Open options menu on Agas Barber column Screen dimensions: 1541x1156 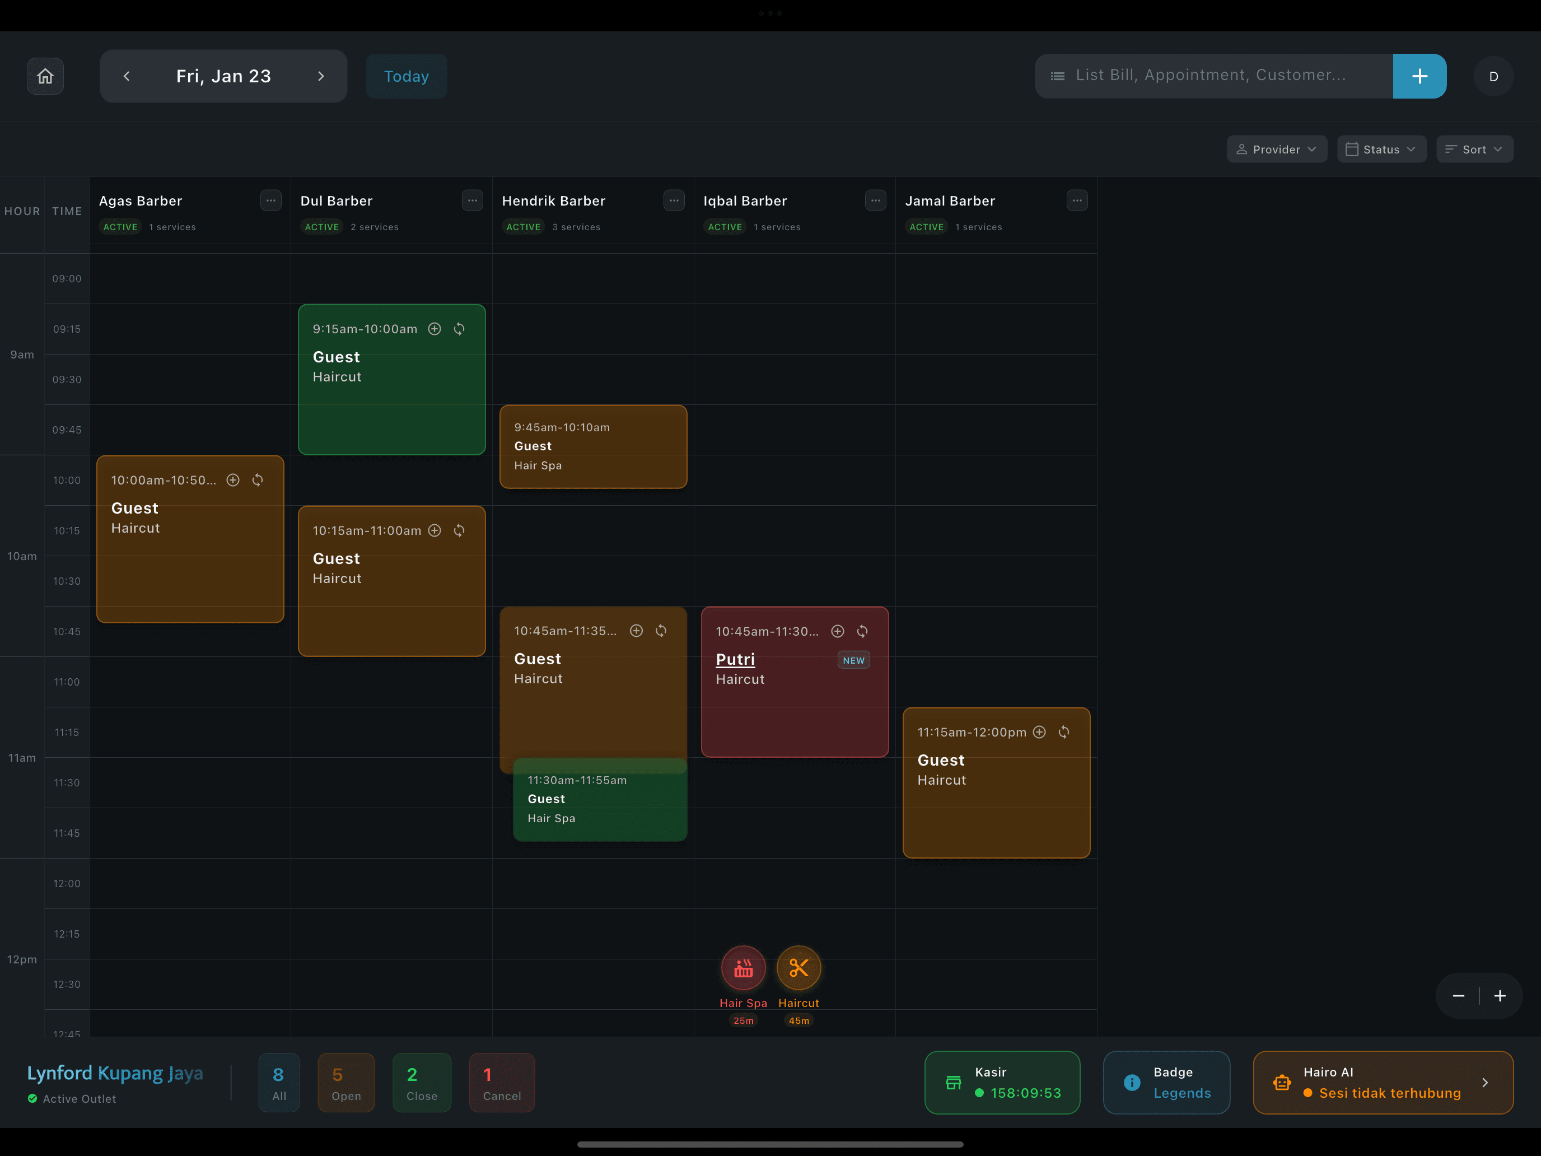pos(271,201)
